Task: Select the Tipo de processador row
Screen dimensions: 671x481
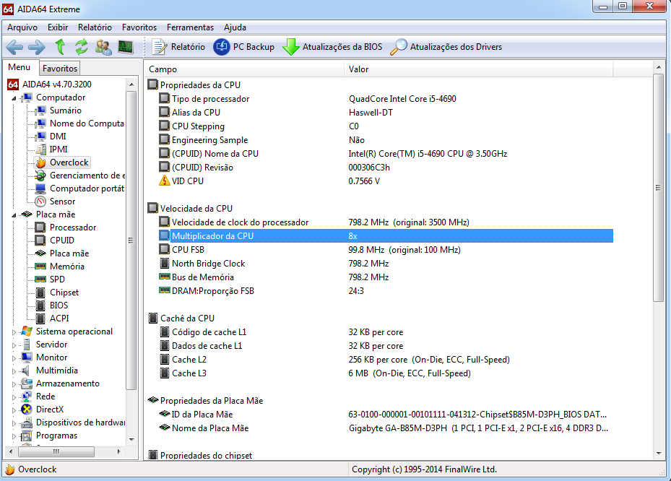Action: tap(386, 99)
